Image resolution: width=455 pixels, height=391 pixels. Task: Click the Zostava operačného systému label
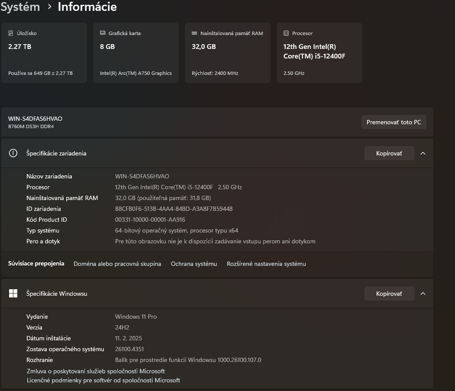pyautogui.click(x=65, y=349)
